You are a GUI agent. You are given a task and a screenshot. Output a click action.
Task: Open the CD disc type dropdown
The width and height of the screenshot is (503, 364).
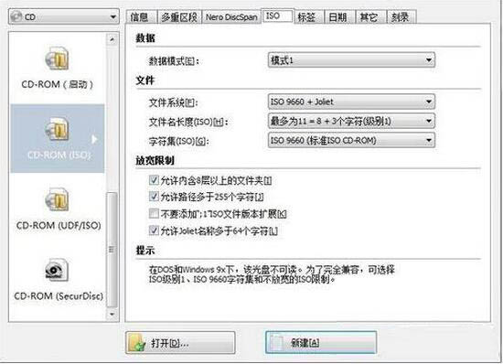pyautogui.click(x=64, y=16)
